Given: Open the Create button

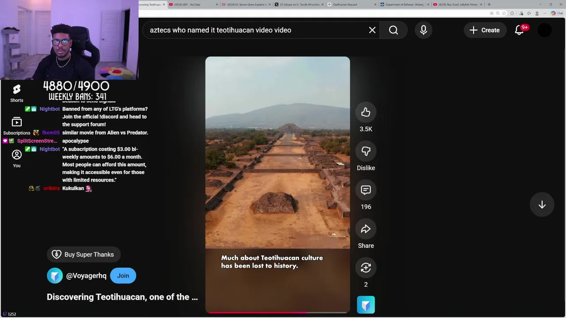Looking at the screenshot, I should click(485, 30).
